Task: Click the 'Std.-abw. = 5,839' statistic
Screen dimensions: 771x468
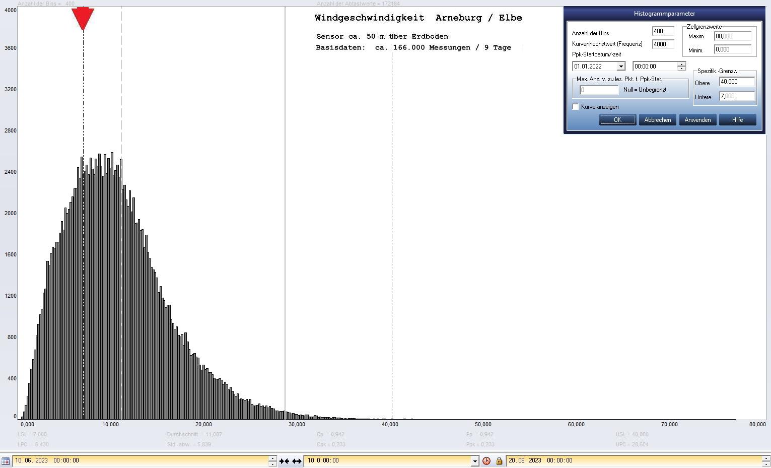Action: point(189,444)
